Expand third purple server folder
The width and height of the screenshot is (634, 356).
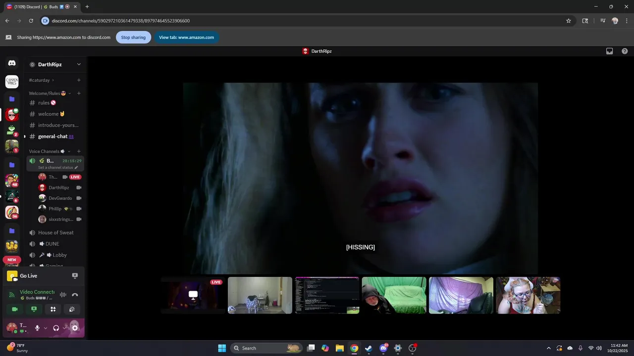tap(12, 230)
